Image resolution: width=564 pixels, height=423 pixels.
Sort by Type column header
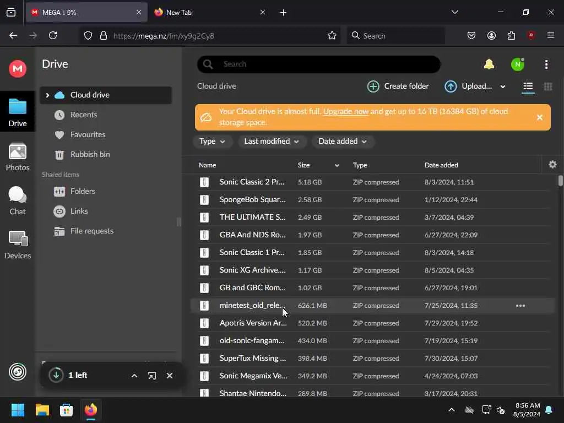360,165
